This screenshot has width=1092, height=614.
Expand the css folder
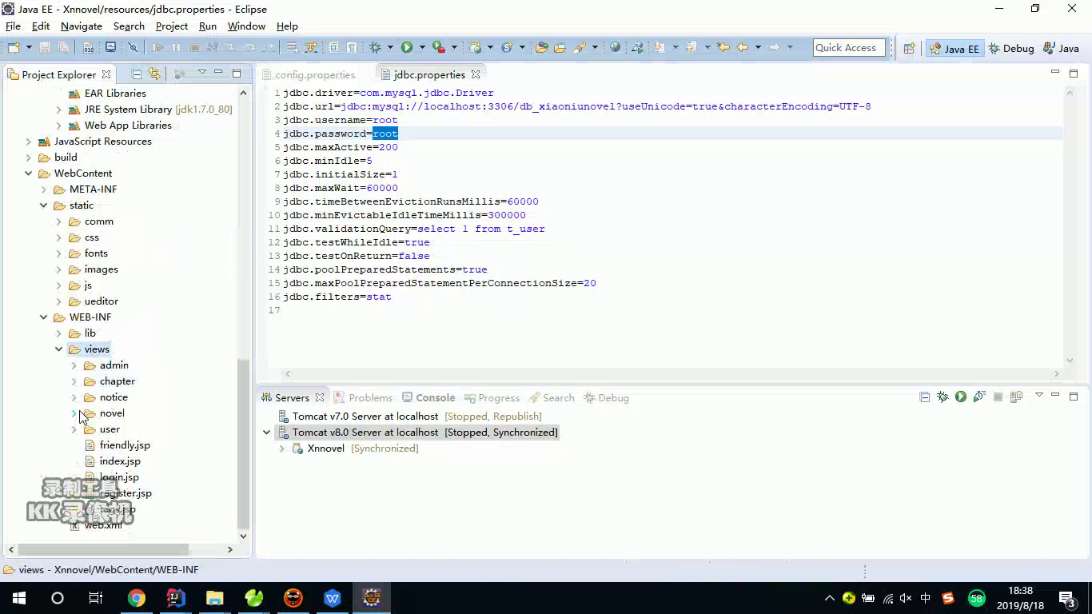(x=59, y=237)
